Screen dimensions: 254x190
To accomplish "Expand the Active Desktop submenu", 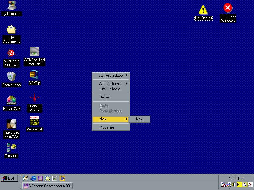I will 111,75.
